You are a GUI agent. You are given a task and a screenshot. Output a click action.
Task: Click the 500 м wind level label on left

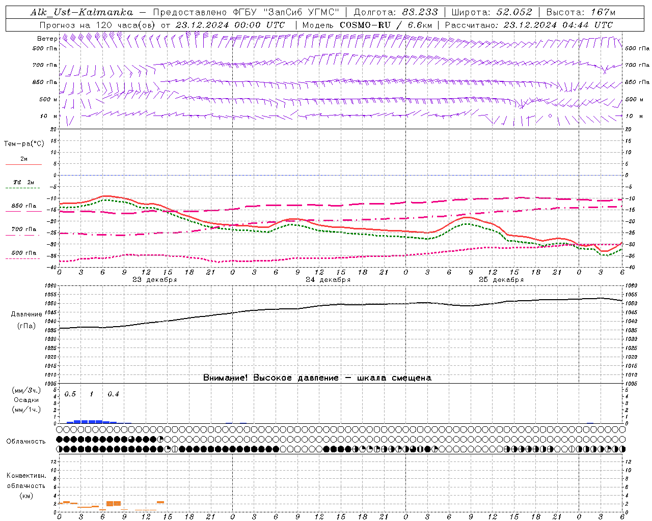pos(48,99)
